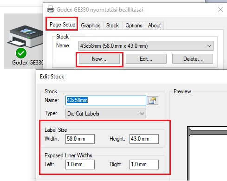This screenshot has height=181, width=227.
Task: Click the stock name browse icon button
Action: coord(152,101)
